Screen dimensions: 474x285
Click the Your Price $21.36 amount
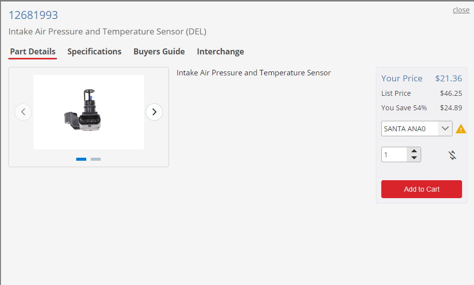point(448,78)
